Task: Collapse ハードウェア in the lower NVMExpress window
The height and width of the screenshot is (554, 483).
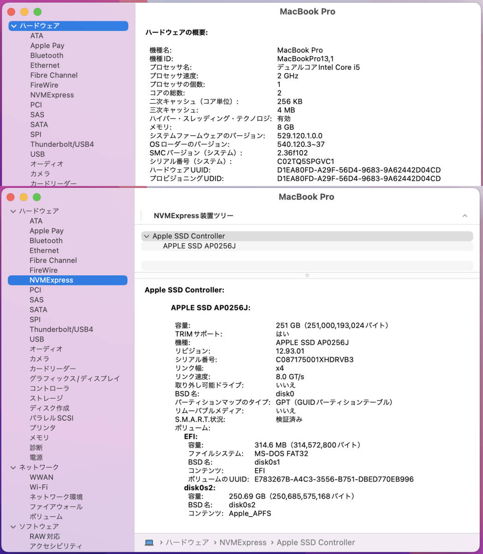Action: pos(13,211)
